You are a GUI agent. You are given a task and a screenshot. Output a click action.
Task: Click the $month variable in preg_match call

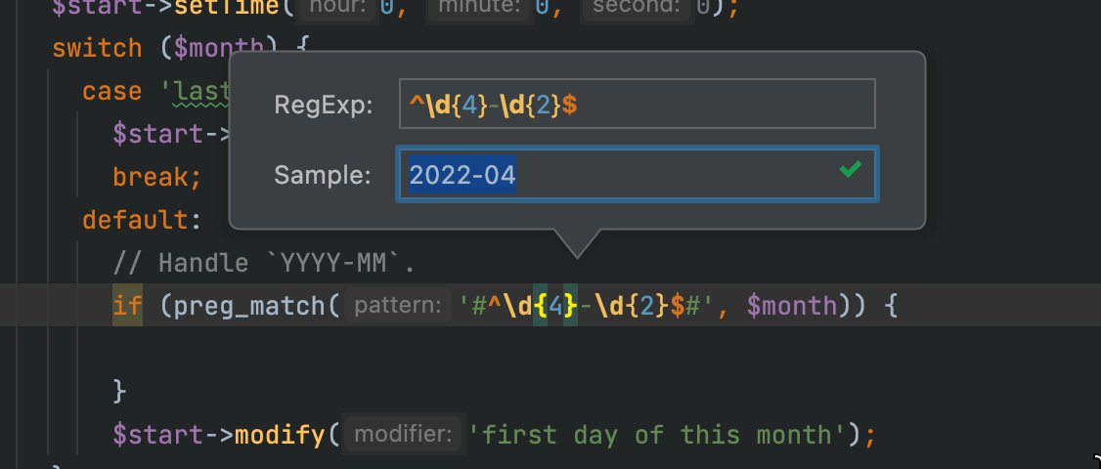(792, 306)
